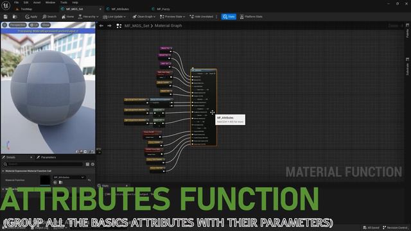Close the MF_MGS_Set tab

coord(100,9)
